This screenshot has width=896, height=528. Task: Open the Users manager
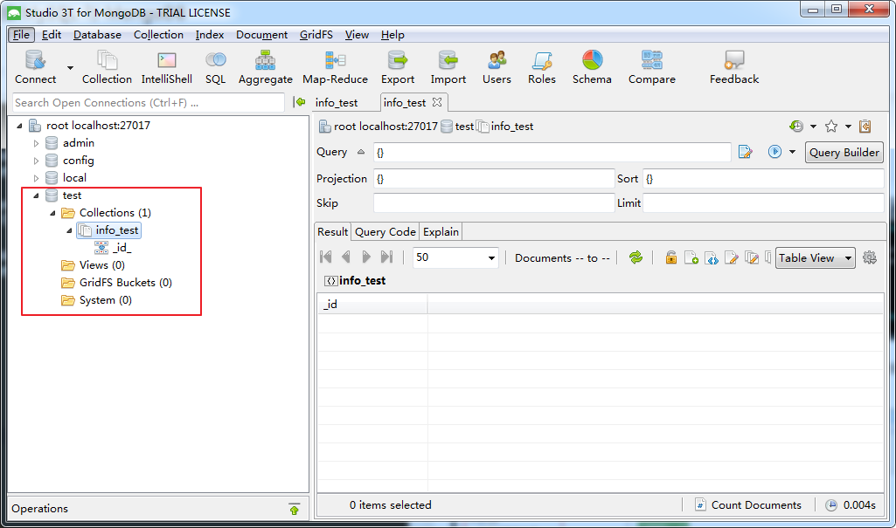[x=497, y=66]
